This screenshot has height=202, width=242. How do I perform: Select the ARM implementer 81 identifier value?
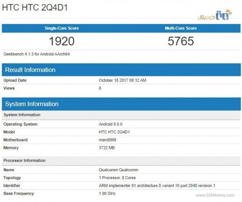(x=157, y=186)
